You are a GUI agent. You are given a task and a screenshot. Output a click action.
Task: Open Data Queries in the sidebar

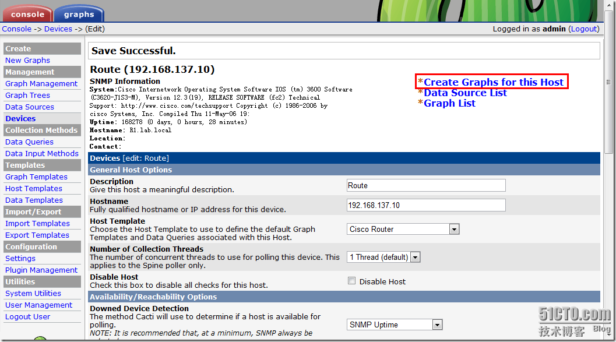click(29, 142)
